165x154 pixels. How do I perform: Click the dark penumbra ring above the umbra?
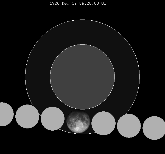pos(82,32)
